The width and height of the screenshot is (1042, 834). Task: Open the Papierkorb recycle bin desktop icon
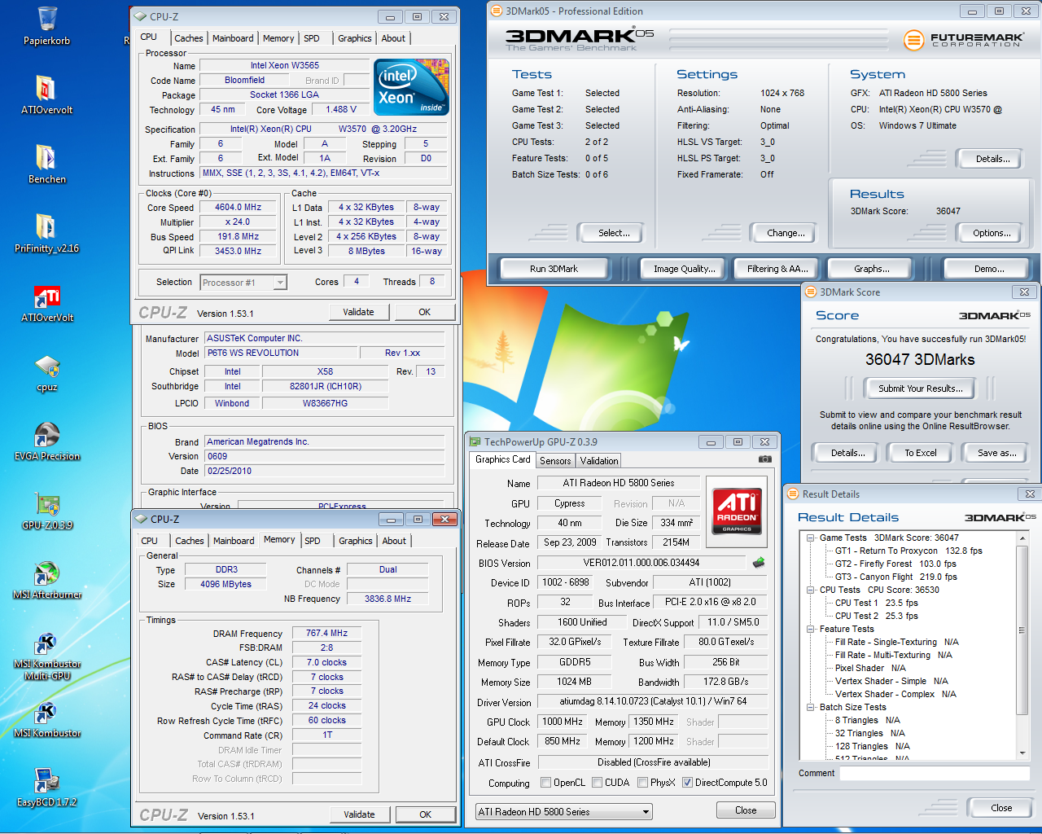(x=47, y=26)
